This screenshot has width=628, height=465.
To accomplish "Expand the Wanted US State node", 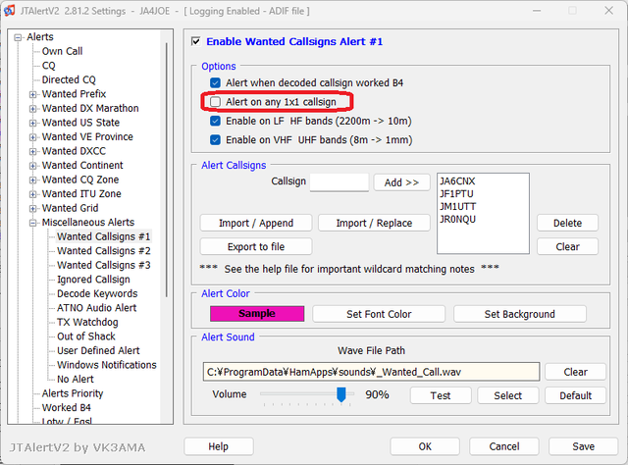I will coord(32,123).
